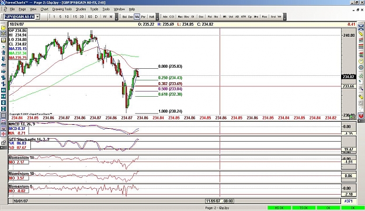Click the TS OK status indicator
The image size is (365, 211).
click(304, 208)
